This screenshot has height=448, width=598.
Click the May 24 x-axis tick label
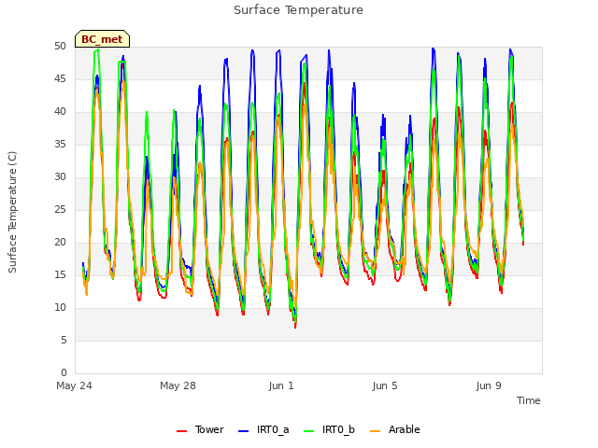tap(75, 385)
